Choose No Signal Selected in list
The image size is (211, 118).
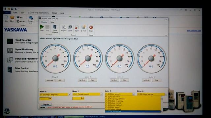(133, 97)
